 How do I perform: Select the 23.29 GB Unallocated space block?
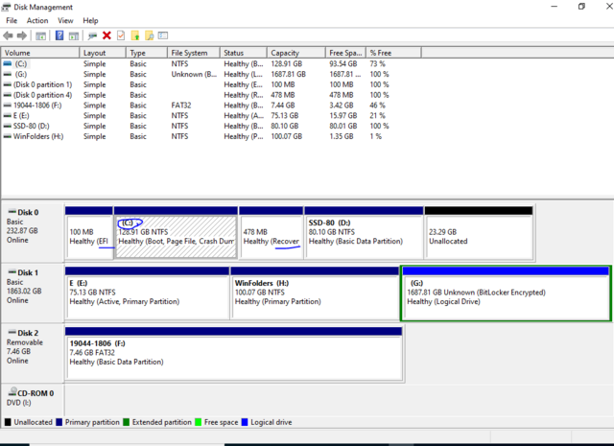(x=478, y=236)
